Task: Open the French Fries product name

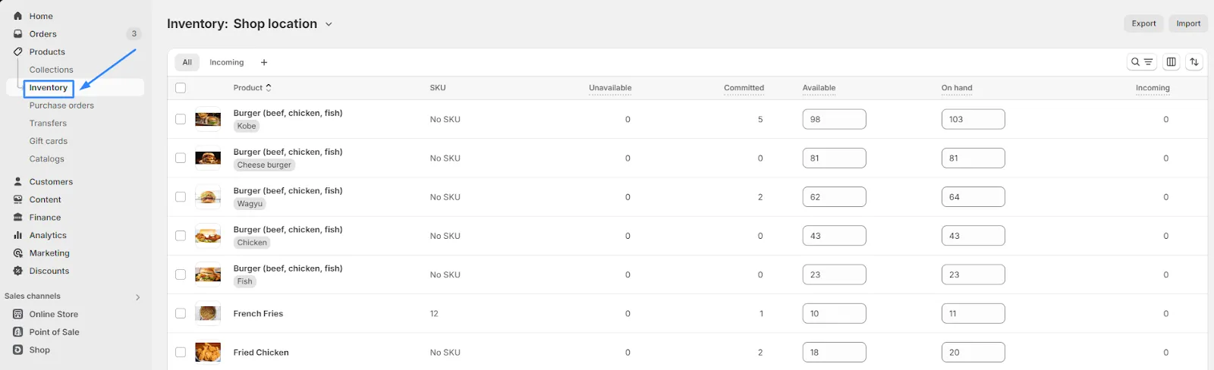Action: pyautogui.click(x=258, y=313)
